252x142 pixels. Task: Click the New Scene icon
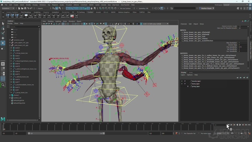point(19,8)
